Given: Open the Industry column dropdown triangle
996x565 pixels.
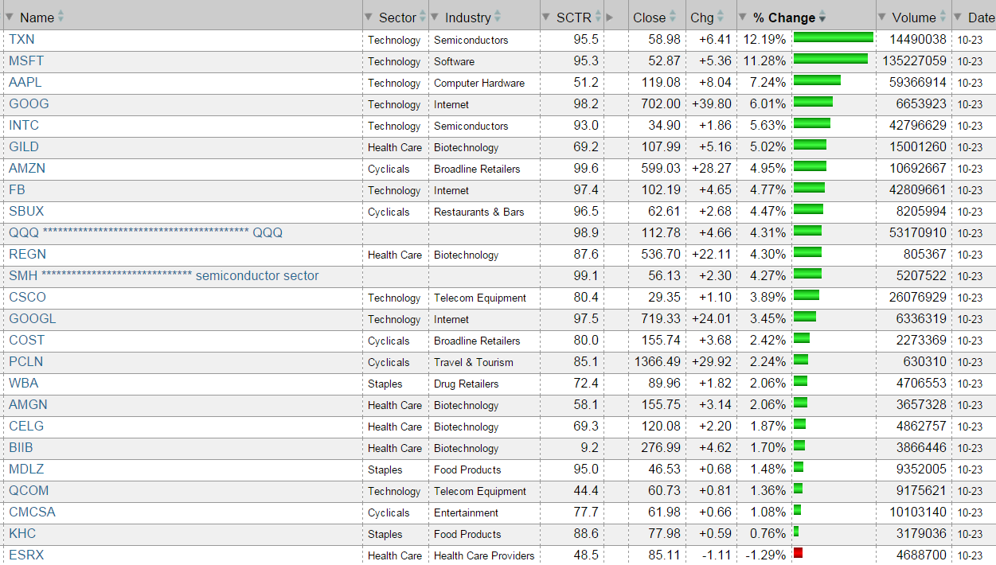Looking at the screenshot, I should click(x=435, y=18).
